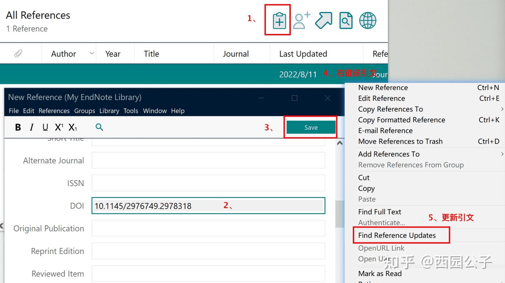Click the export arrow icon

coord(324,20)
